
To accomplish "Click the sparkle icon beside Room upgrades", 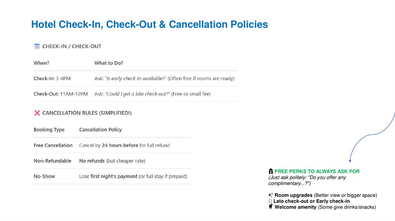I will pyautogui.click(x=271, y=195).
